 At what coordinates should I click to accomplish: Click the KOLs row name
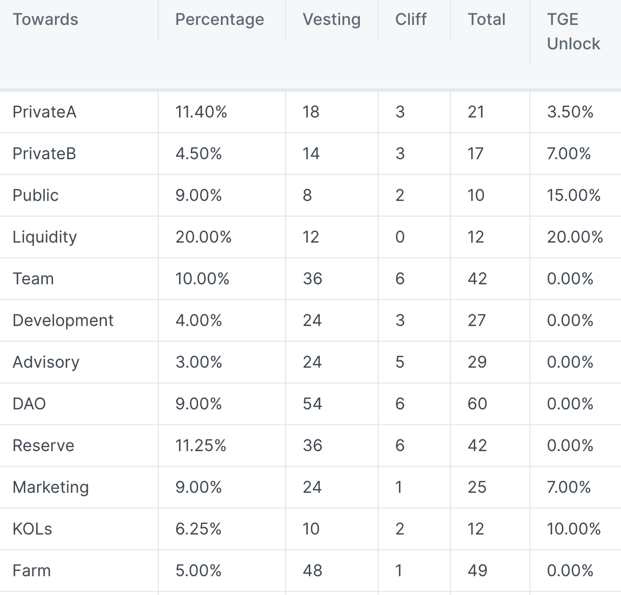pyautogui.click(x=32, y=529)
